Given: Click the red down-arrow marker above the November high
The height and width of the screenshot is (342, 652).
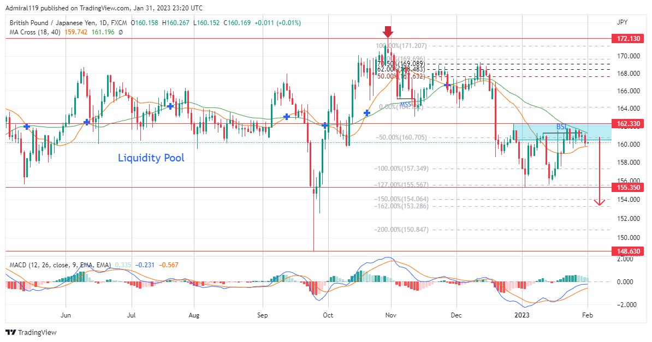Looking at the screenshot, I should (x=388, y=32).
